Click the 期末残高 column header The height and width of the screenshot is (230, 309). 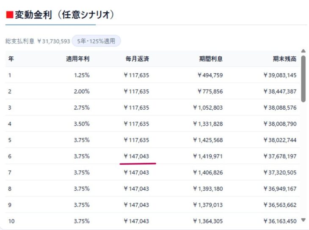tap(284, 59)
